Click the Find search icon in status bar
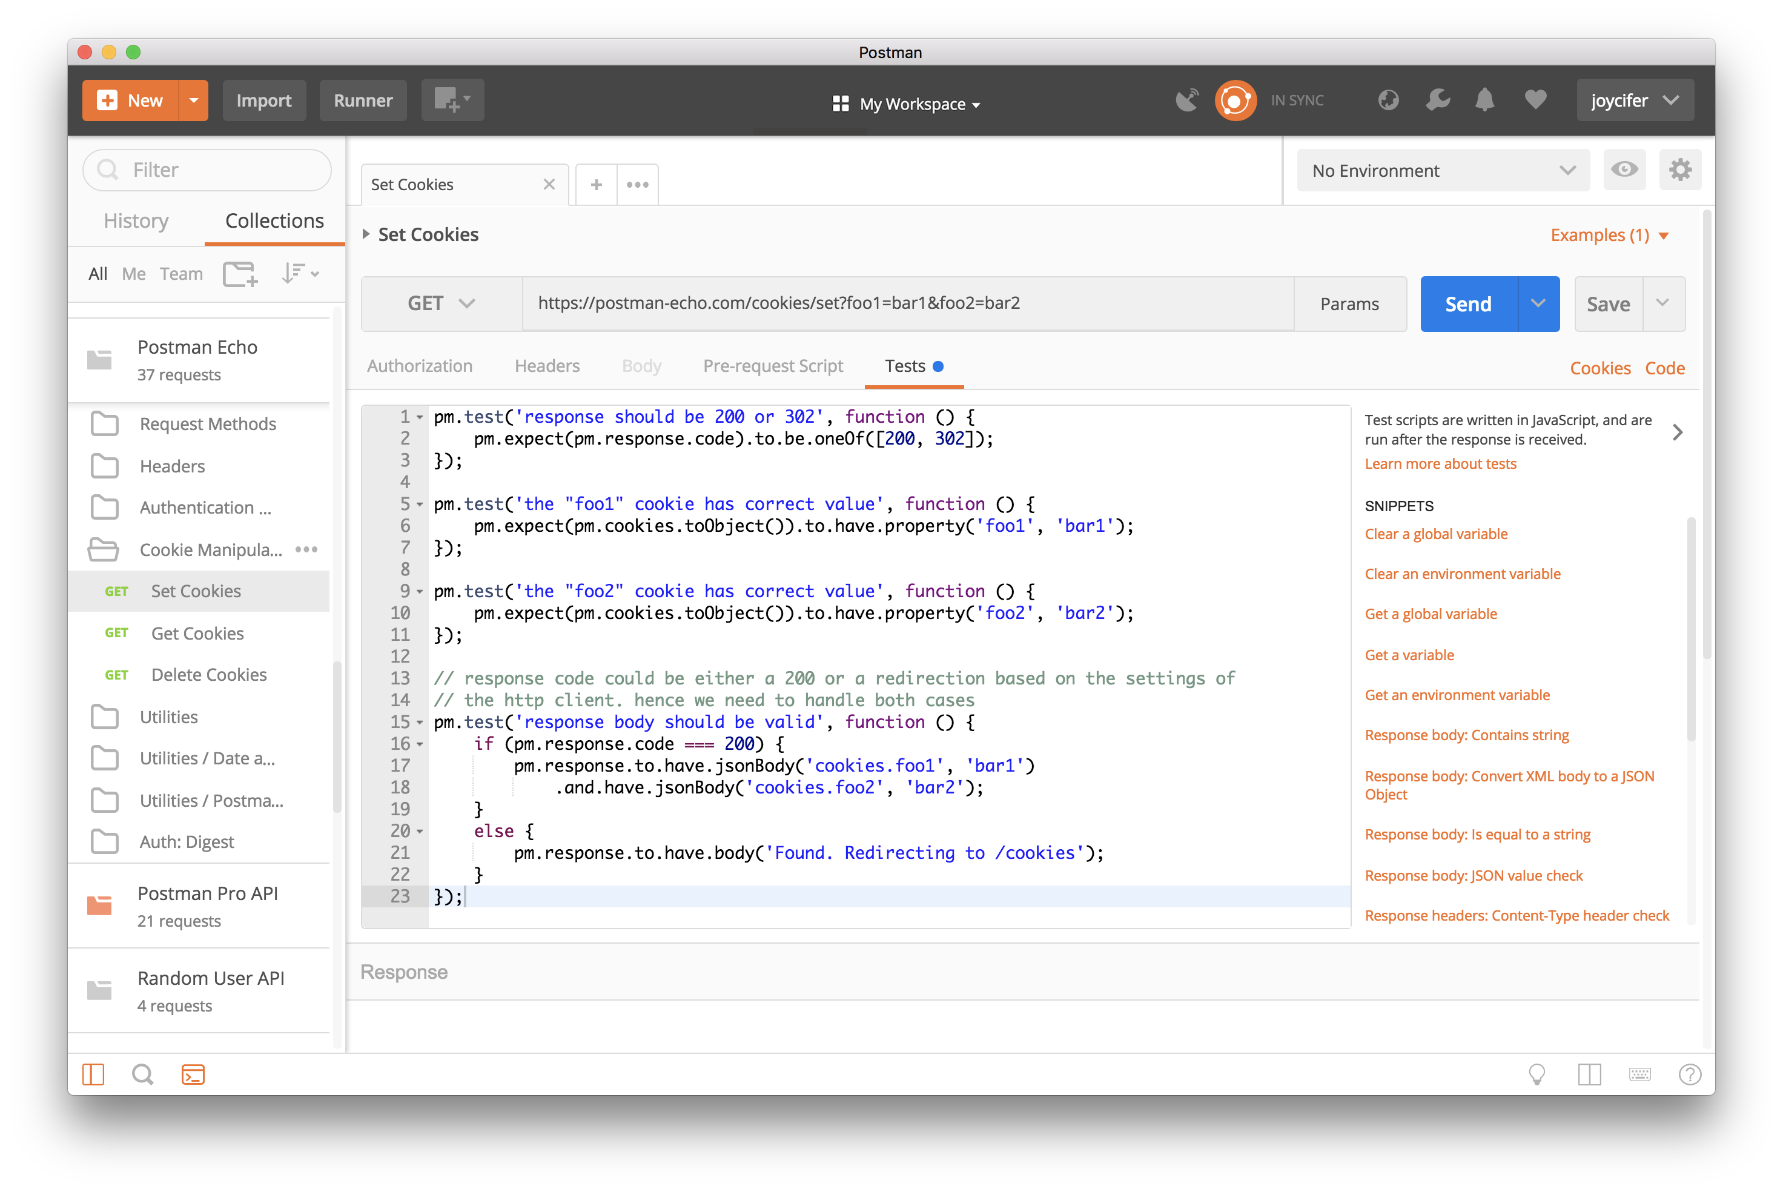This screenshot has width=1783, height=1192. click(142, 1074)
